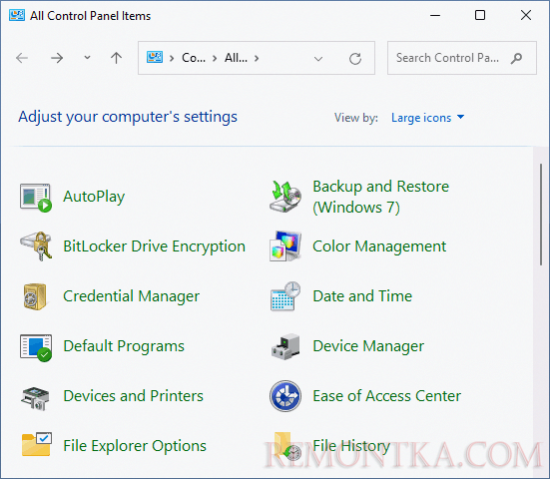Click the Color Management monitor icon
Viewport: 550px width, 479px height.
pyautogui.click(x=285, y=246)
